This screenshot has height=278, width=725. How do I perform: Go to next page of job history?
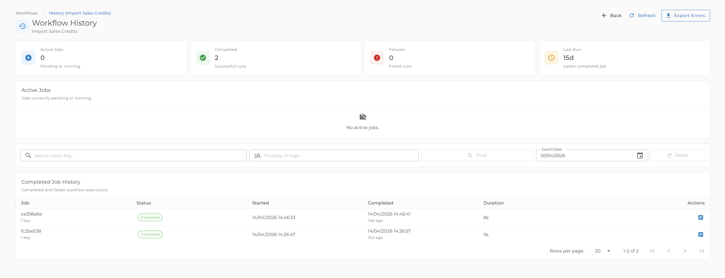tap(685, 251)
